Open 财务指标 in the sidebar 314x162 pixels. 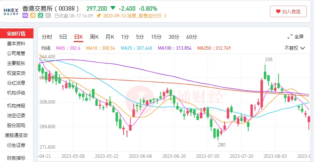tap(16, 158)
